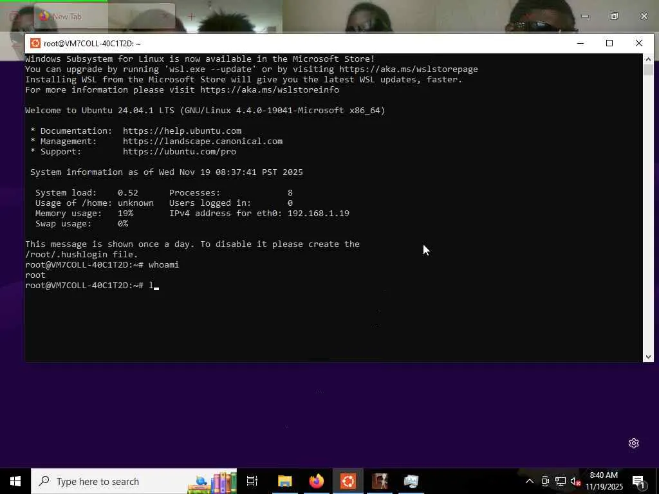Click the 'https://help.ubuntu.com' documentation URL
Viewport: 659px width, 494px height.
click(x=182, y=131)
